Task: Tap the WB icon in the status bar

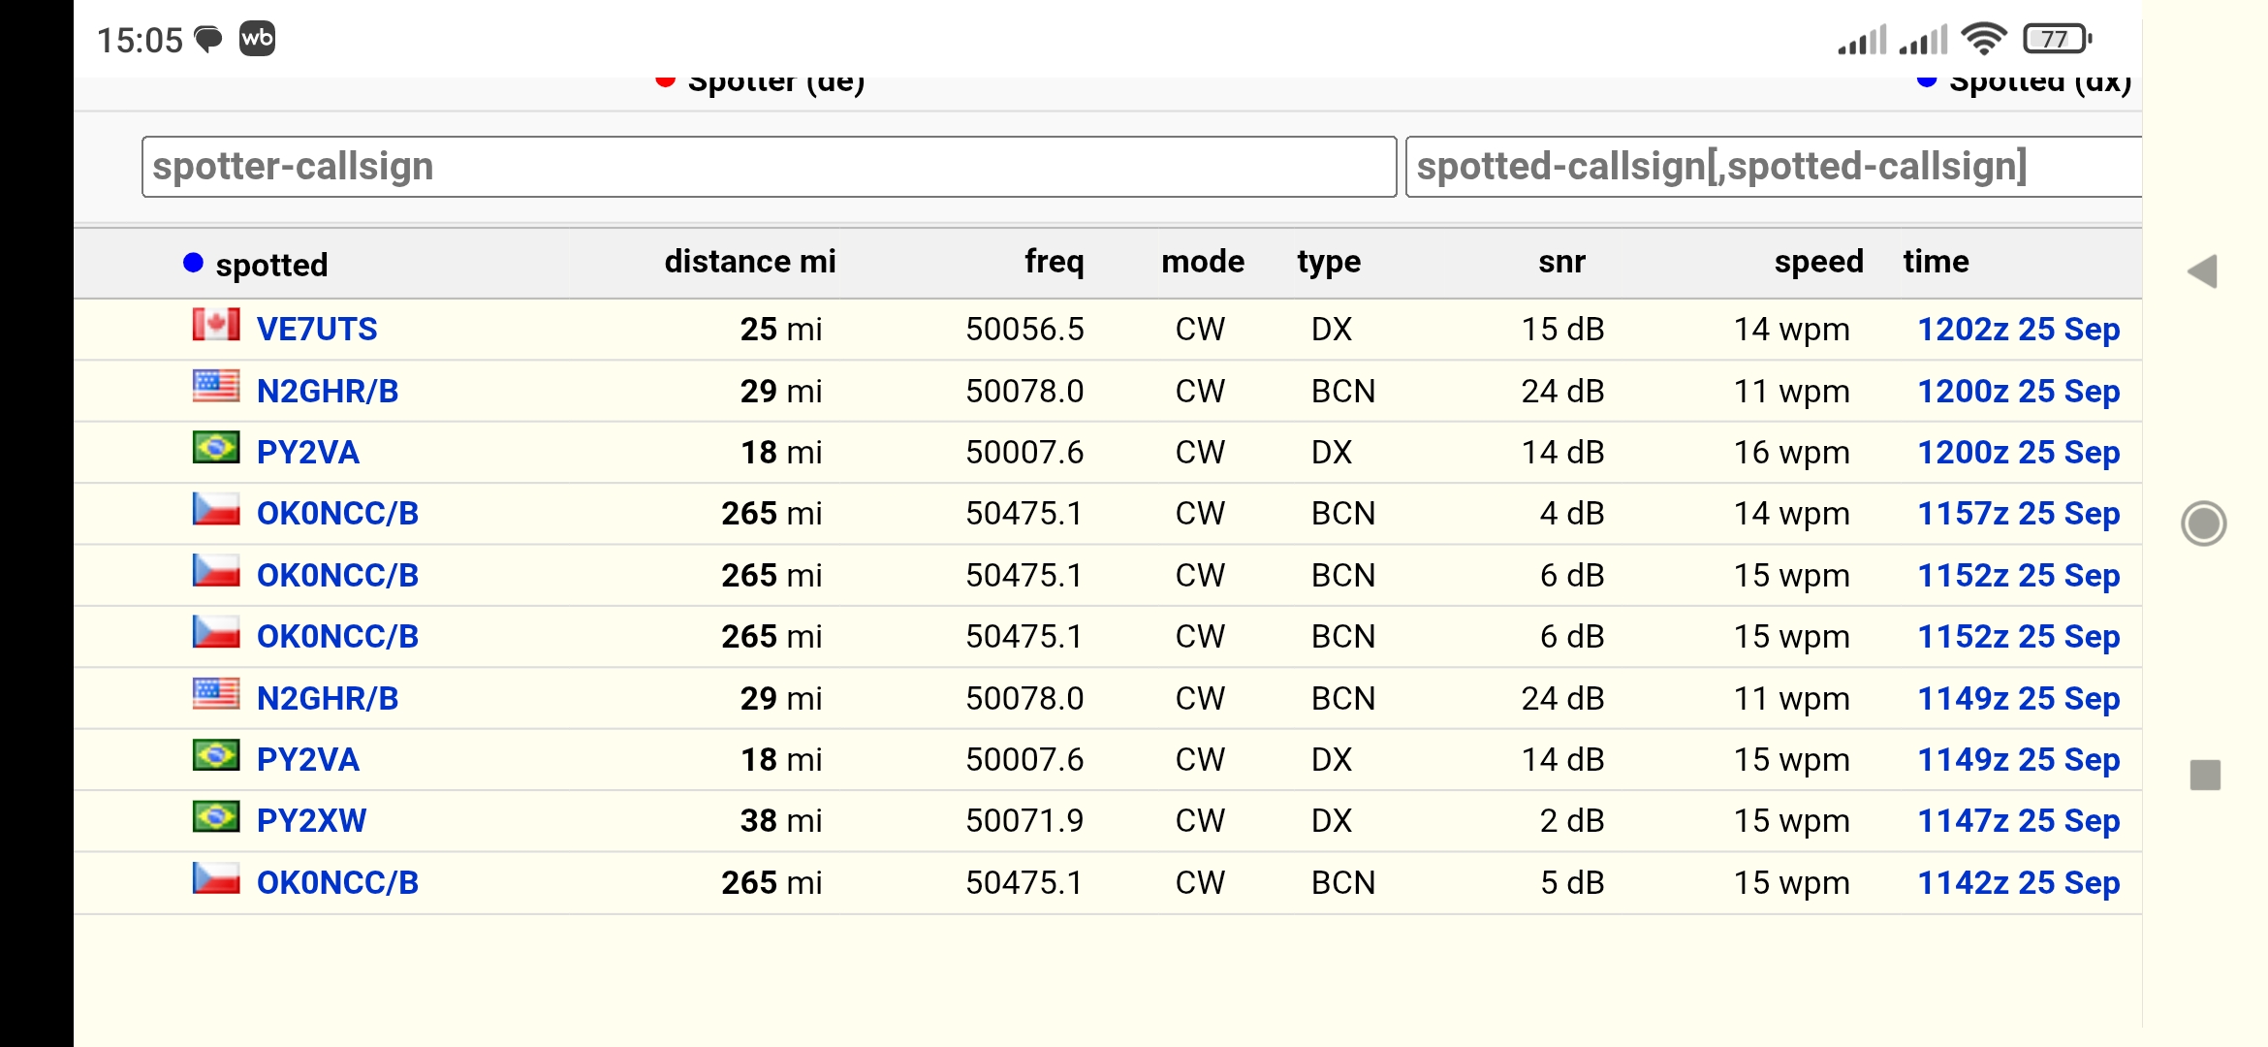Action: pos(257,39)
